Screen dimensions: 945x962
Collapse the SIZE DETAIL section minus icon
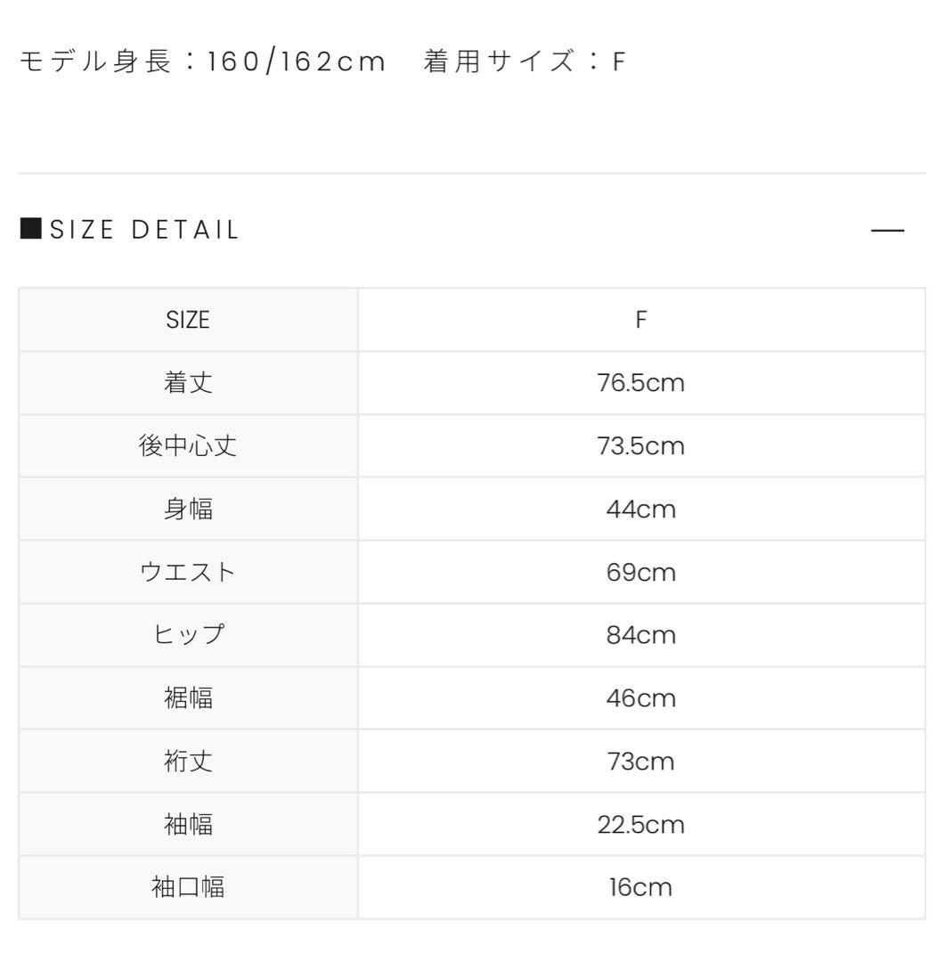point(887,231)
